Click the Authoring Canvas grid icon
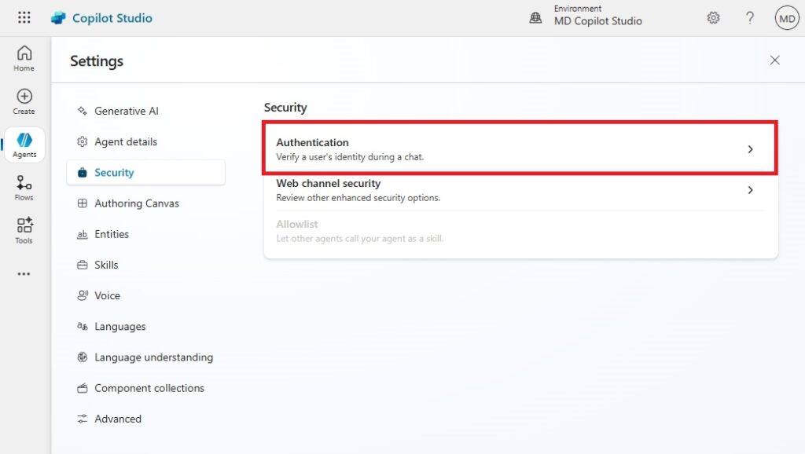Image resolution: width=805 pixels, height=454 pixels. tap(82, 203)
